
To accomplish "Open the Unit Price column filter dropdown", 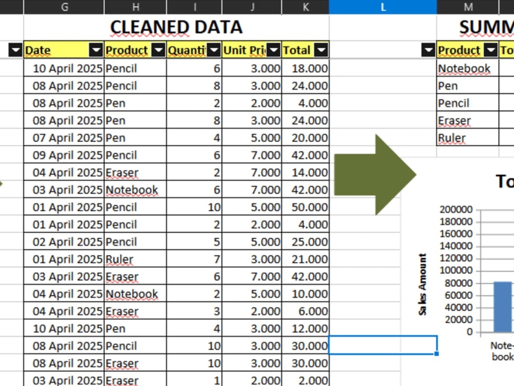I will (274, 50).
